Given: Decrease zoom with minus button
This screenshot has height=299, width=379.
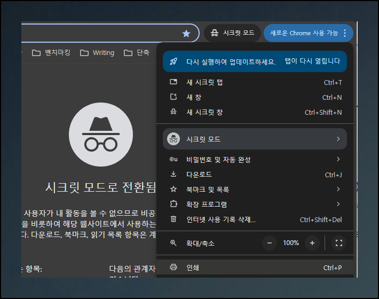Looking at the screenshot, I should pyautogui.click(x=270, y=243).
